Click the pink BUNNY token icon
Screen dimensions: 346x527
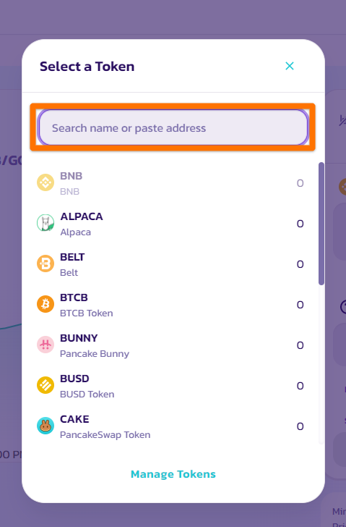point(46,345)
